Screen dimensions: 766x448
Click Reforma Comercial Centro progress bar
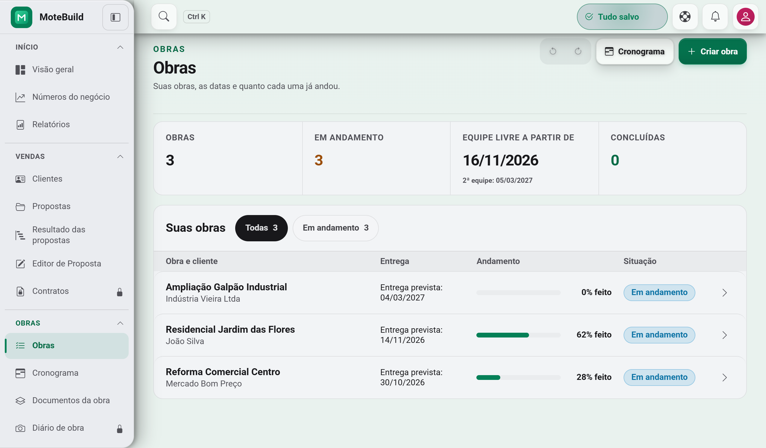(x=518, y=377)
